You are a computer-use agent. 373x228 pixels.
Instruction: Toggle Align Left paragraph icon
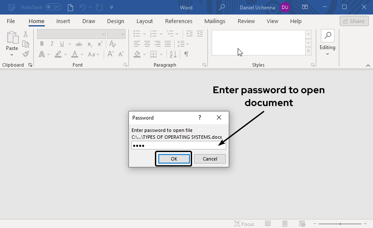(137, 44)
